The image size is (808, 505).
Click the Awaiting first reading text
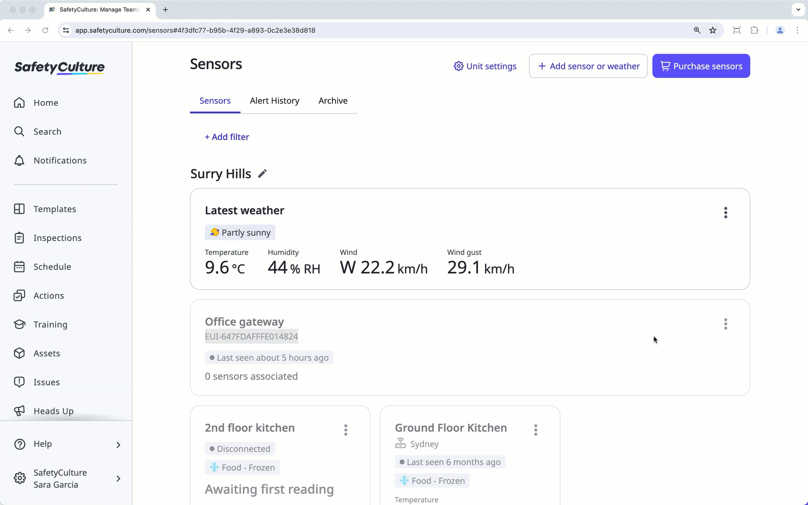[x=269, y=490]
